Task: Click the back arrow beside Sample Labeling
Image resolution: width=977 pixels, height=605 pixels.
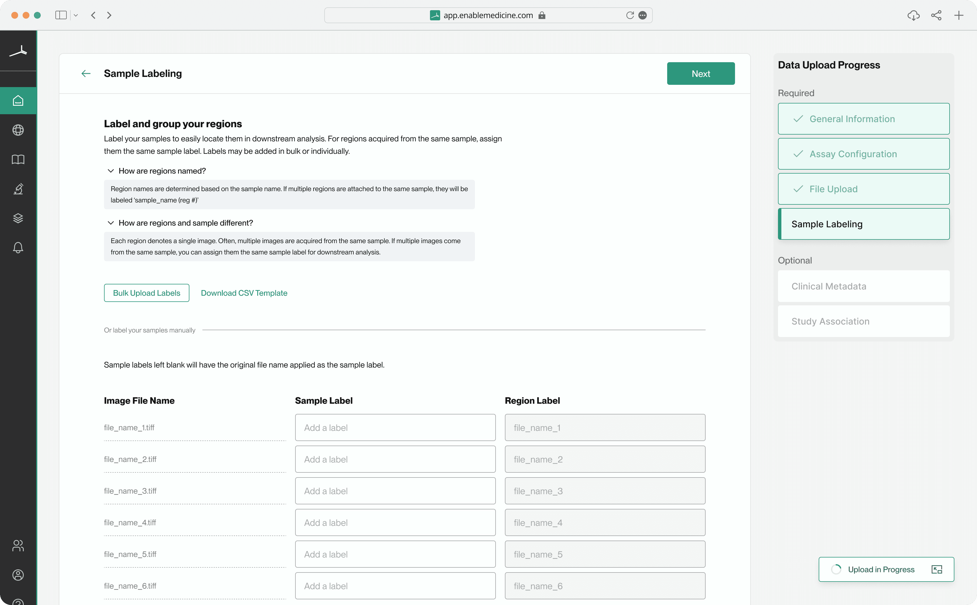Action: (x=86, y=74)
